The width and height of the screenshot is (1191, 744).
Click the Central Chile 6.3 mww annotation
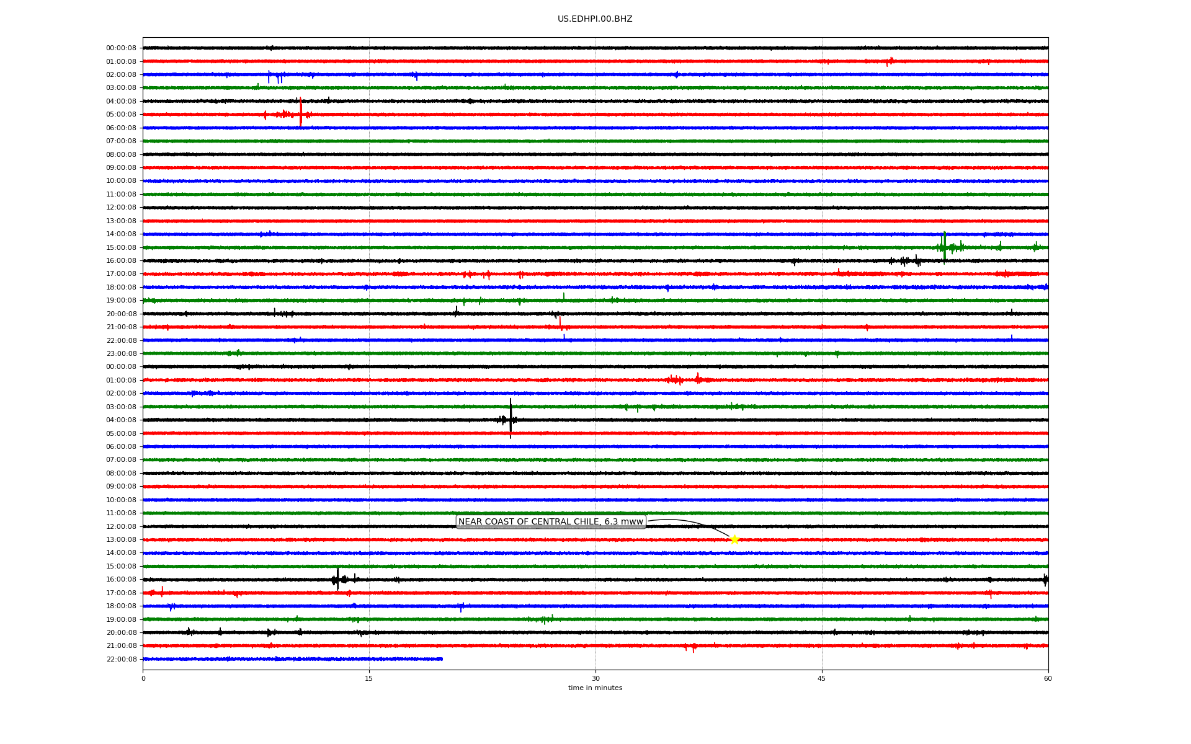(551, 522)
